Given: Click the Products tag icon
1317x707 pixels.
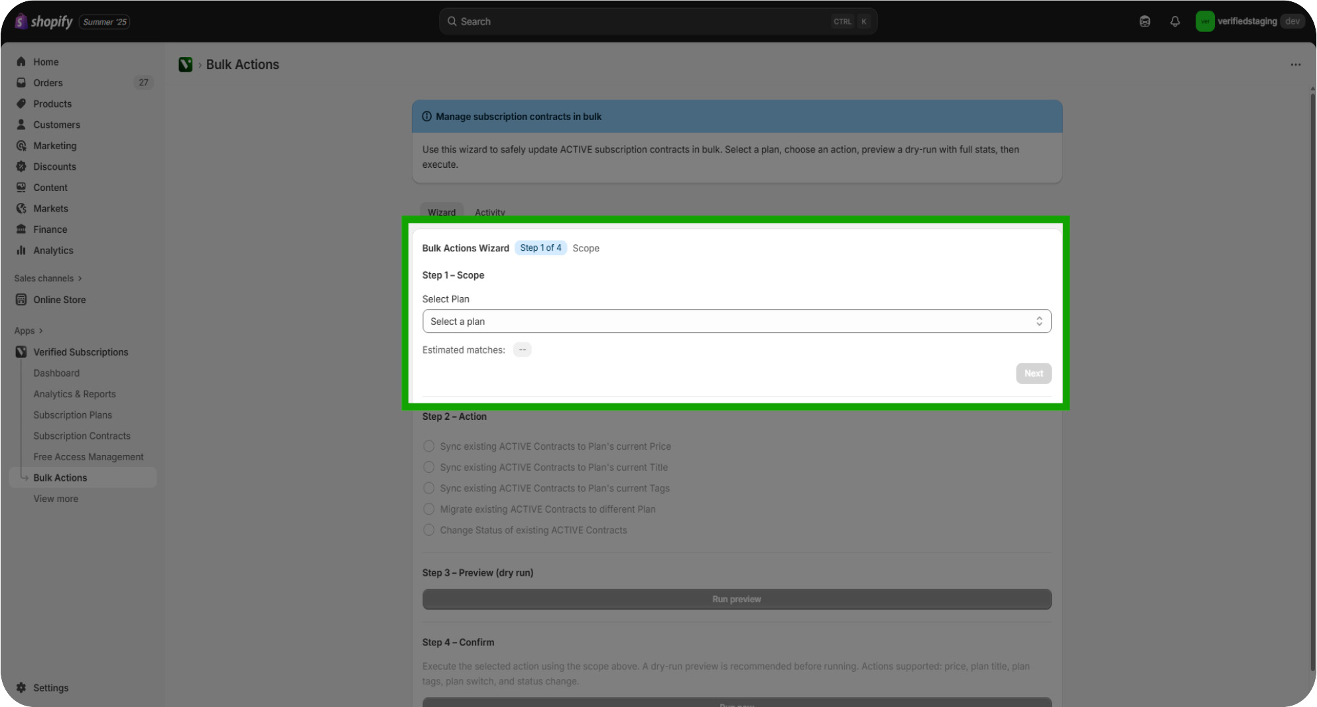Looking at the screenshot, I should pyautogui.click(x=21, y=103).
